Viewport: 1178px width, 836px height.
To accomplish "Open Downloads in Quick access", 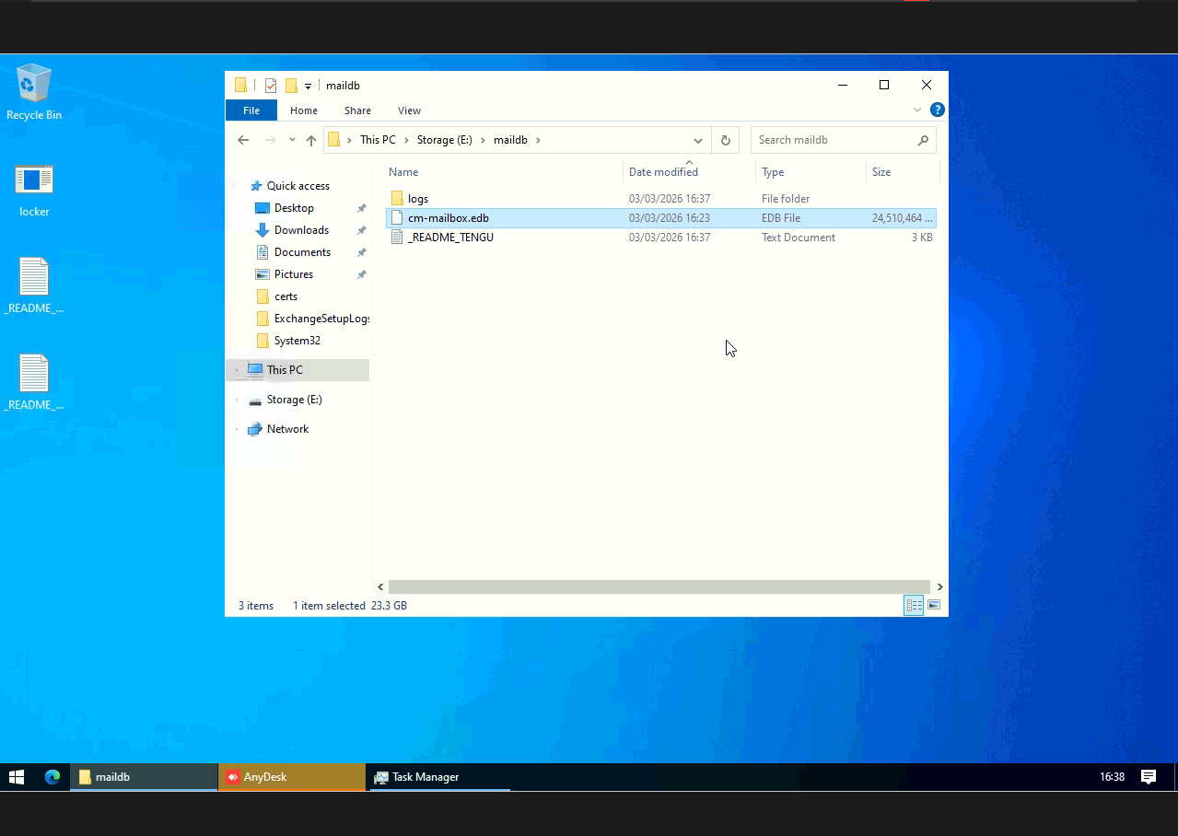I will coord(301,230).
